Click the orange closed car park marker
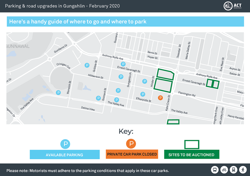The width and height of the screenshot is (250, 176). tap(160, 98)
